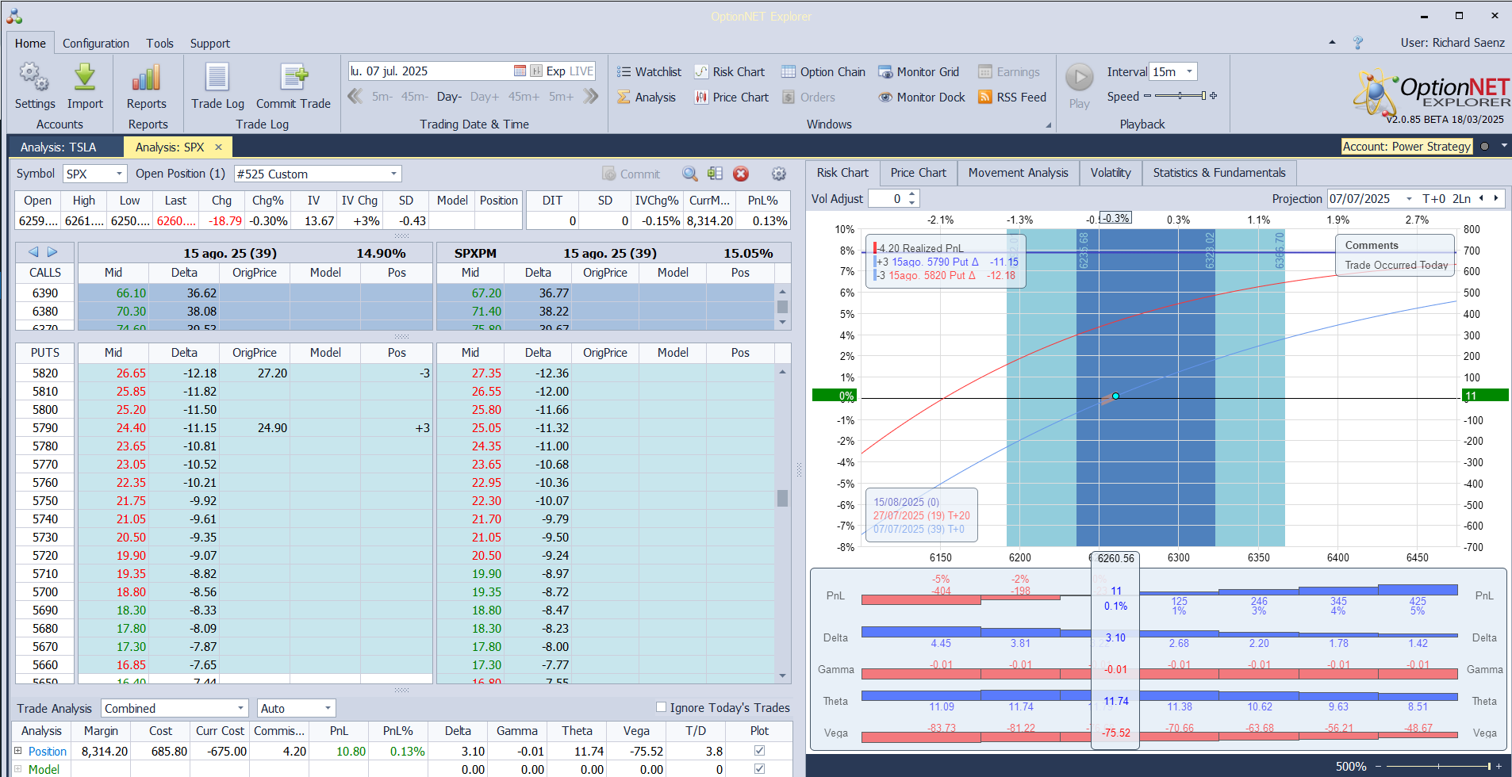1512x777 pixels.
Task: Open the trading date calendar icon
Action: tap(520, 71)
